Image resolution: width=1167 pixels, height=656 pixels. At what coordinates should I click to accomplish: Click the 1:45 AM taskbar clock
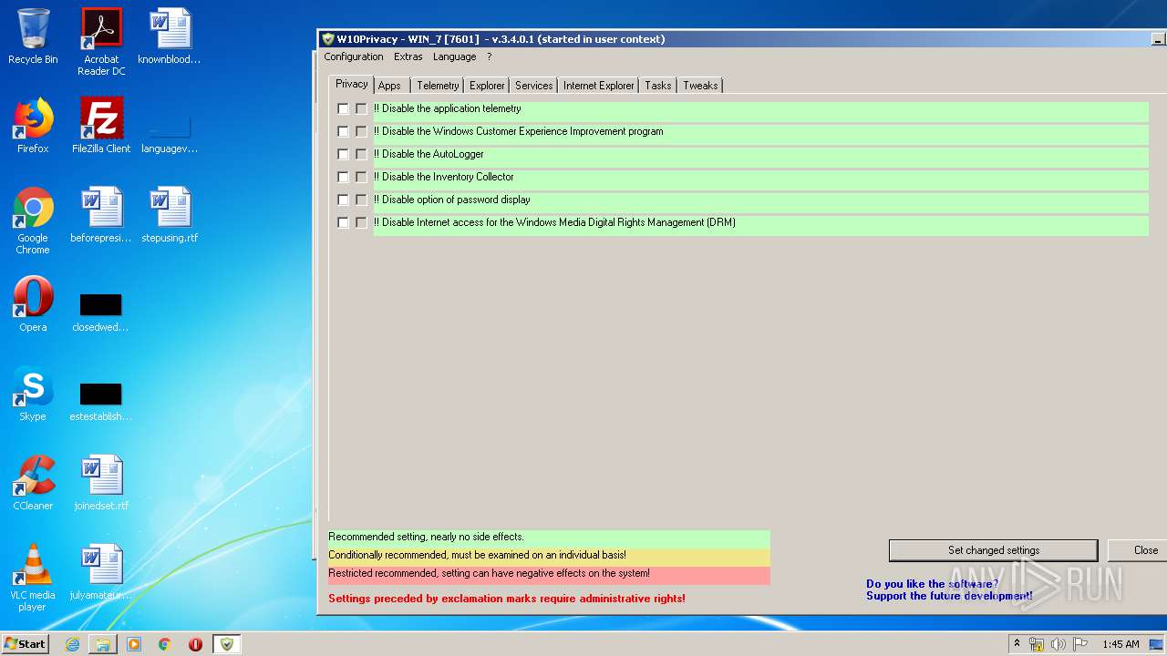[x=1121, y=644]
